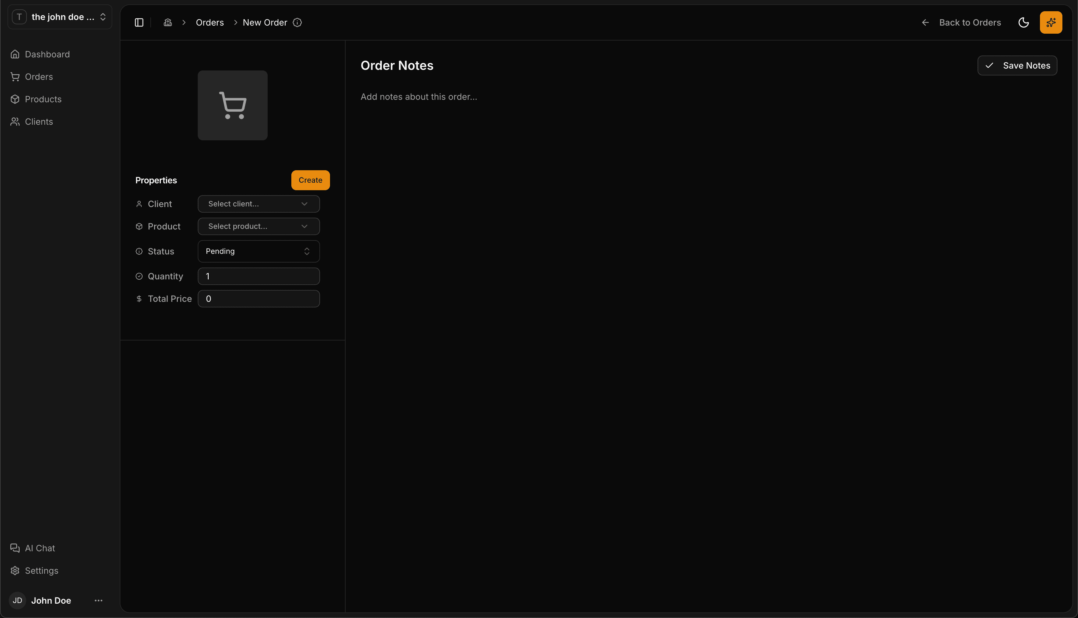1078x618 pixels.
Task: Navigate to Orders via breadcrumb
Action: point(209,22)
